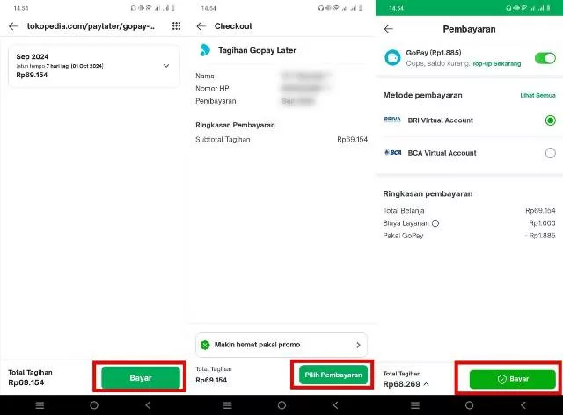Tap the BCA Virtual Account label
This screenshot has height=415, width=563.
(442, 153)
